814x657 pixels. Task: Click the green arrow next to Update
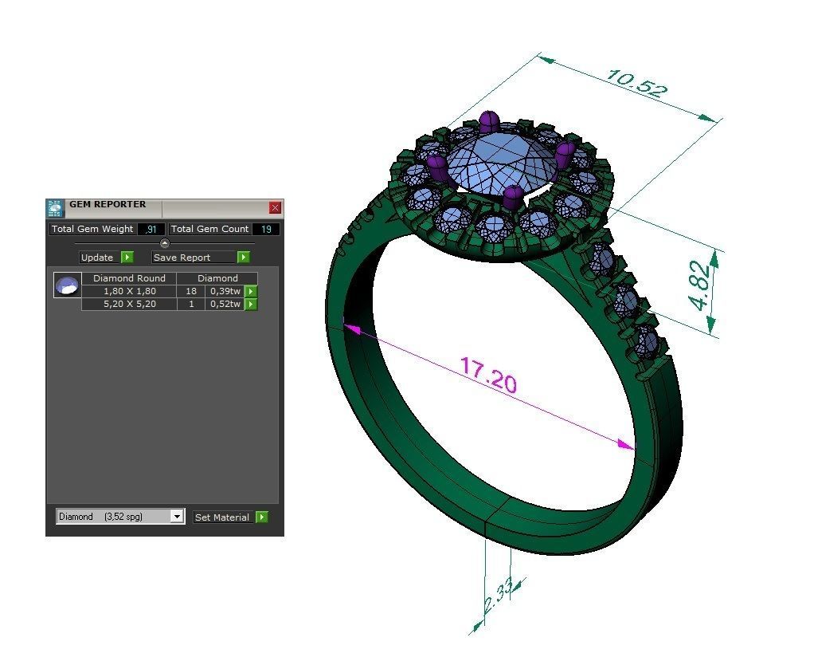coord(127,258)
